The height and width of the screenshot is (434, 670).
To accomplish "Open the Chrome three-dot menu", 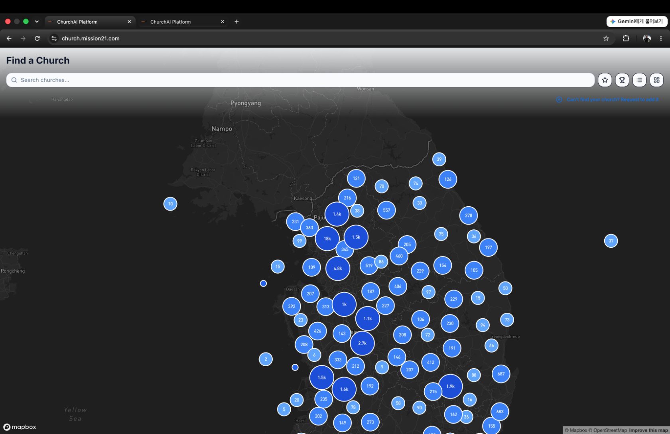I will tap(661, 38).
